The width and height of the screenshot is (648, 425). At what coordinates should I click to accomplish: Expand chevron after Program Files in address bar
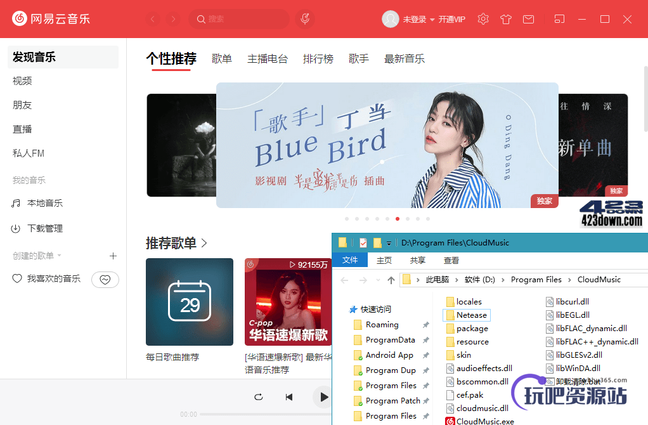pyautogui.click(x=569, y=280)
